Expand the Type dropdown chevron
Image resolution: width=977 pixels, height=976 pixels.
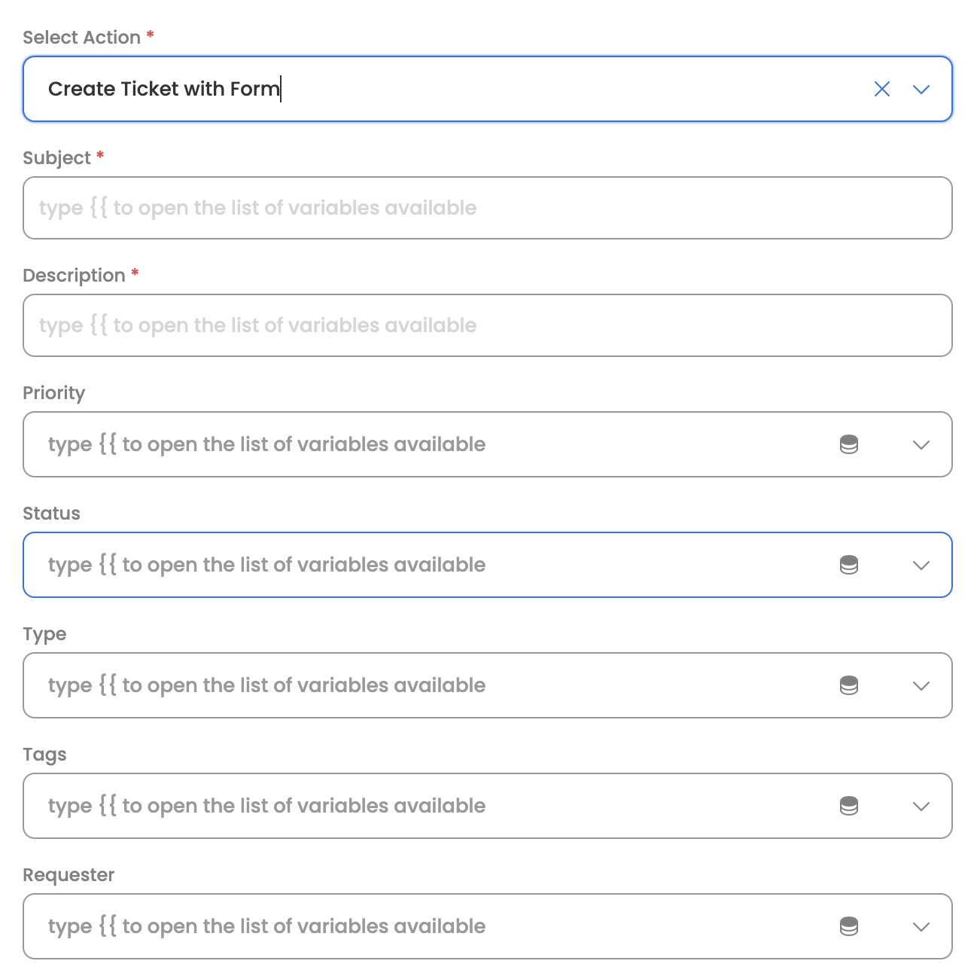pyautogui.click(x=921, y=685)
